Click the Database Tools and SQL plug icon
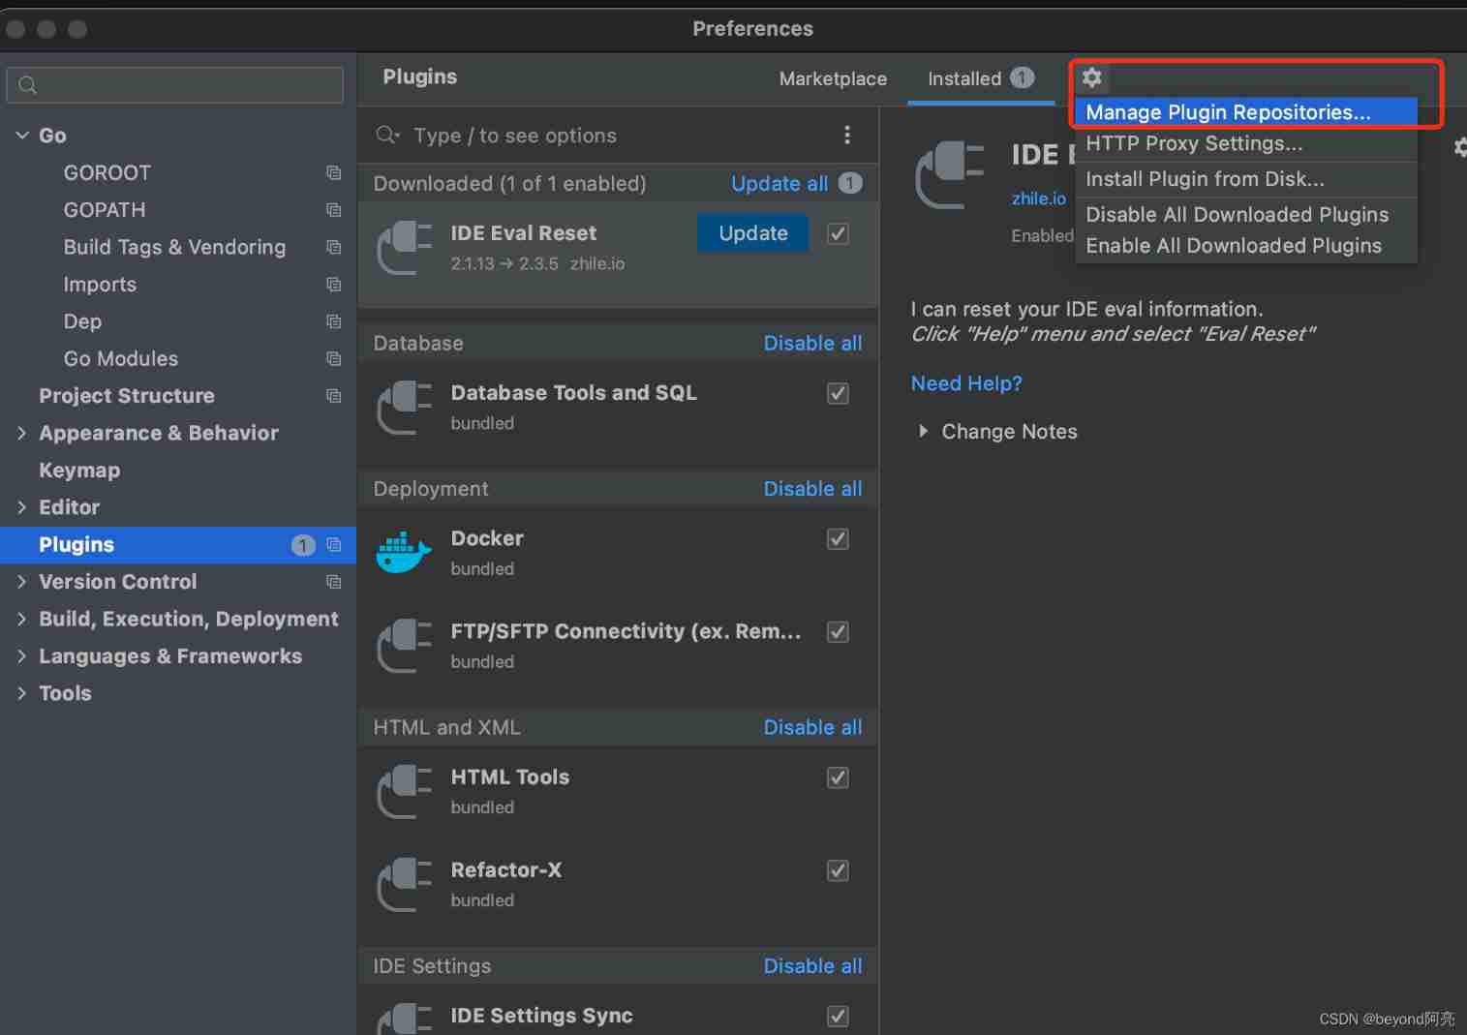This screenshot has height=1035, width=1467. (x=405, y=408)
